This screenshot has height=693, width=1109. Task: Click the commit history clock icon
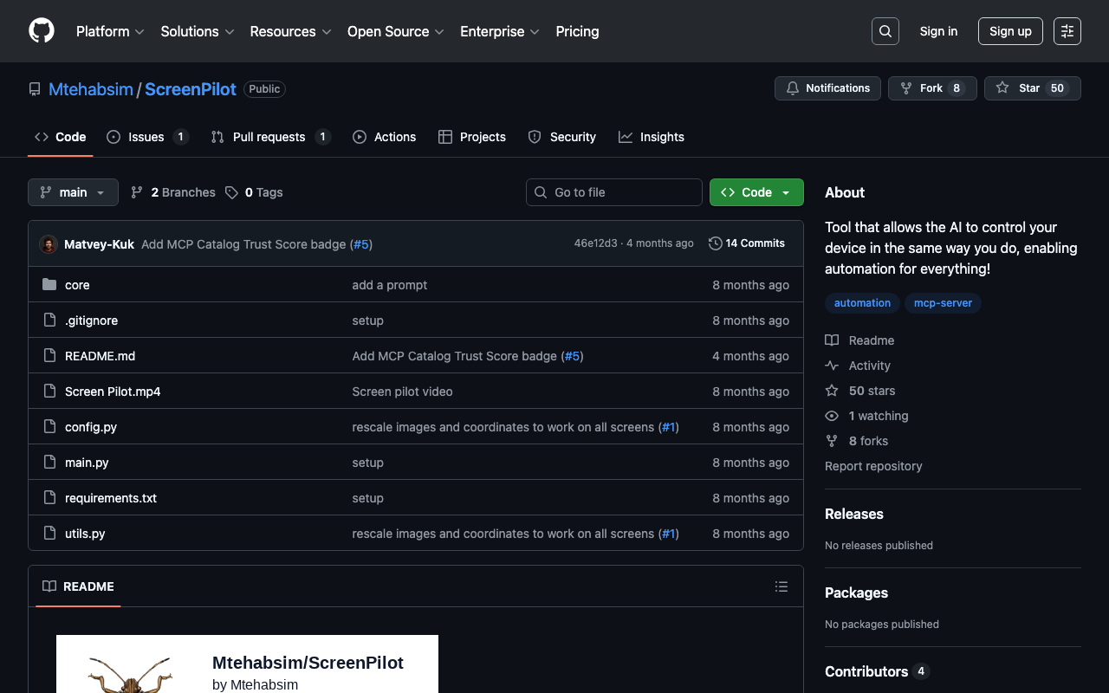(x=715, y=243)
